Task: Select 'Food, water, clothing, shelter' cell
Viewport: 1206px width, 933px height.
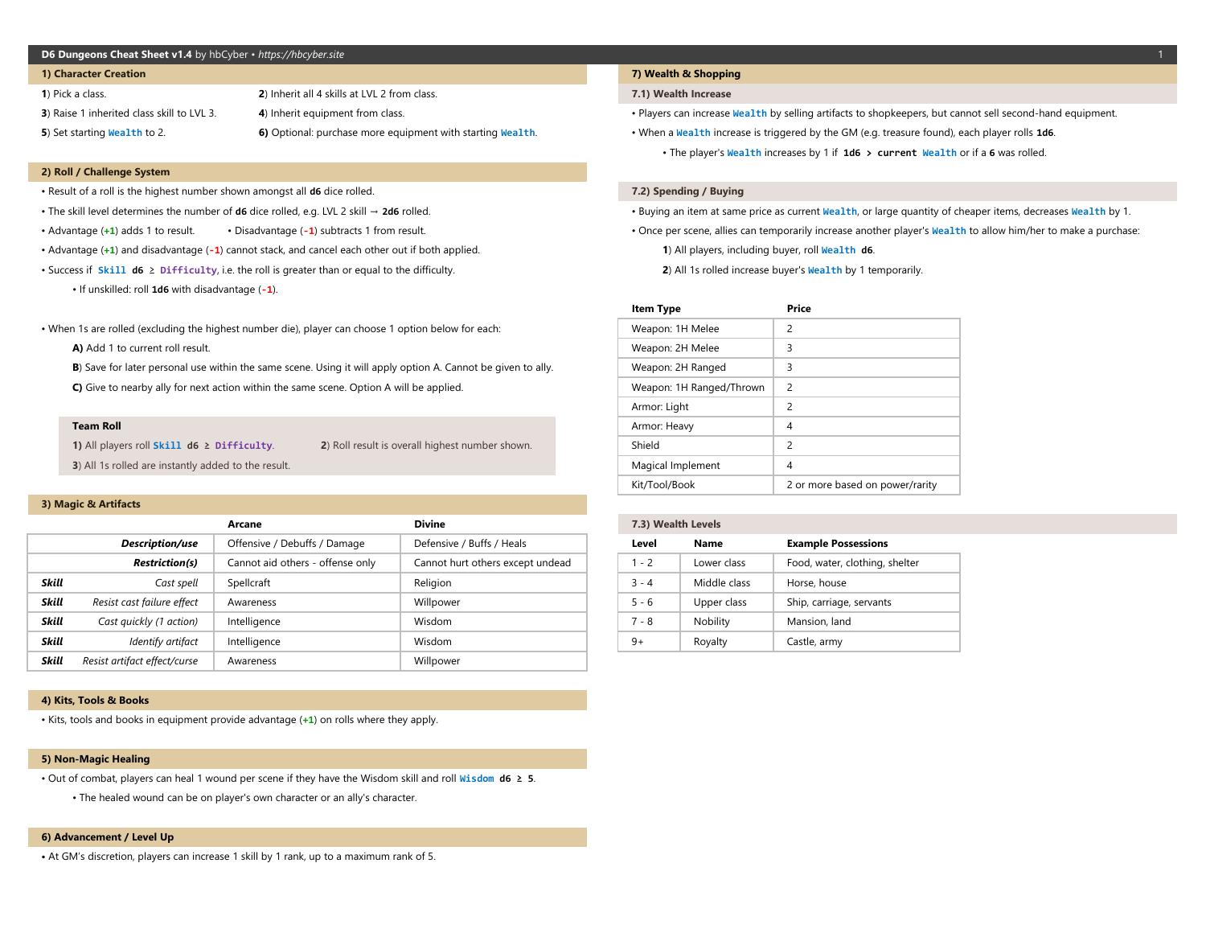Action: (x=867, y=563)
